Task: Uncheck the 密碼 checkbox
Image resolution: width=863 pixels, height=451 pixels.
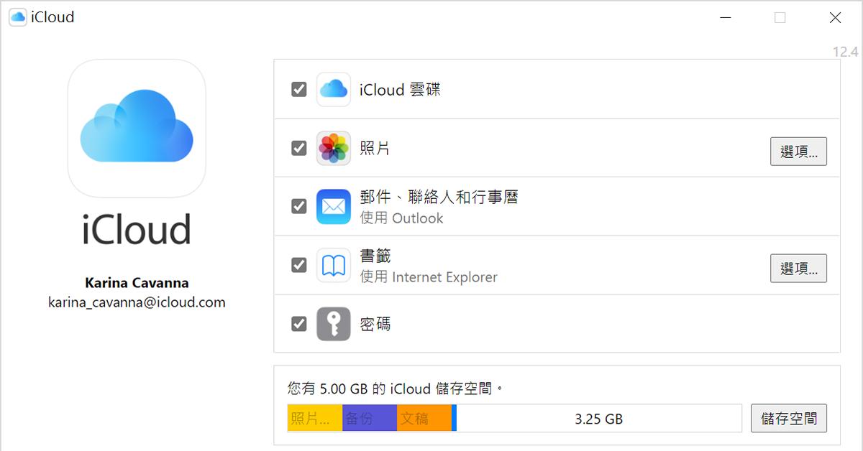Action: tap(298, 324)
